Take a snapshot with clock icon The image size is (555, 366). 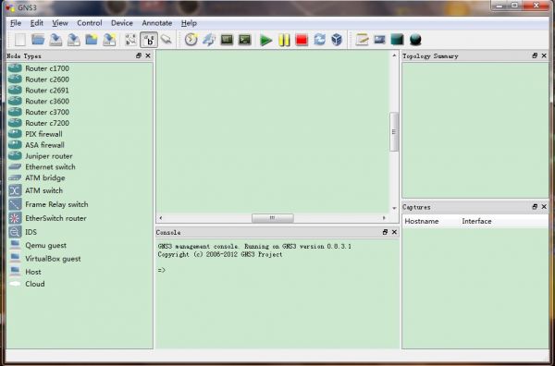click(x=191, y=40)
